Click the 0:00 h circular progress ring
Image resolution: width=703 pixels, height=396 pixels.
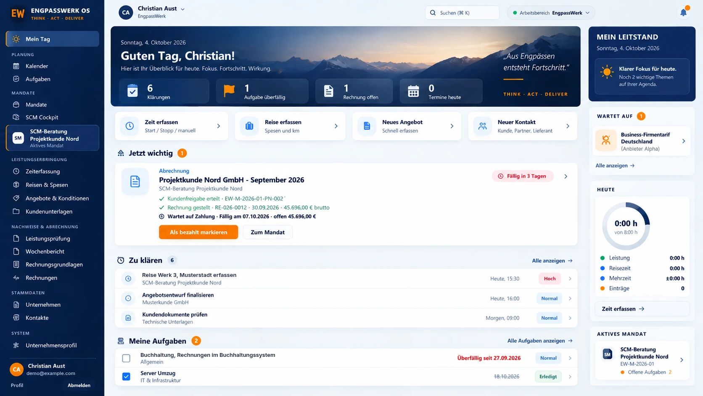pos(626,226)
